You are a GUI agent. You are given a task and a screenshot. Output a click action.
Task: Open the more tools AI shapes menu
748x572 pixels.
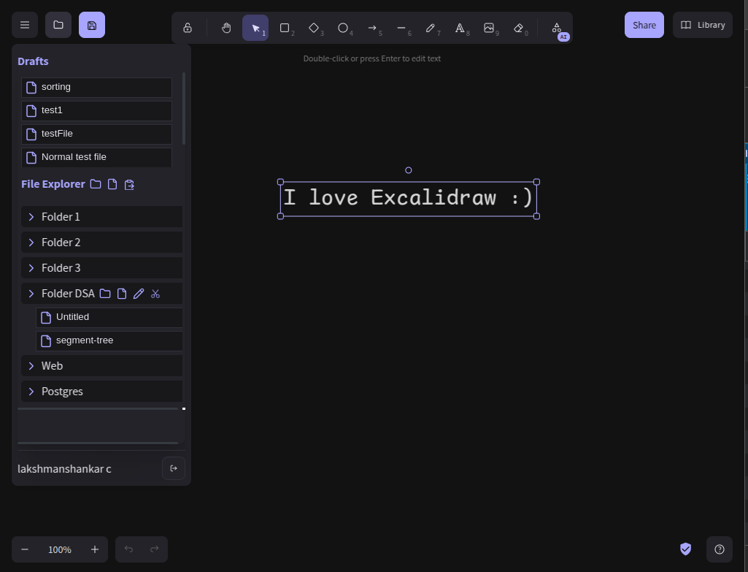tap(557, 28)
